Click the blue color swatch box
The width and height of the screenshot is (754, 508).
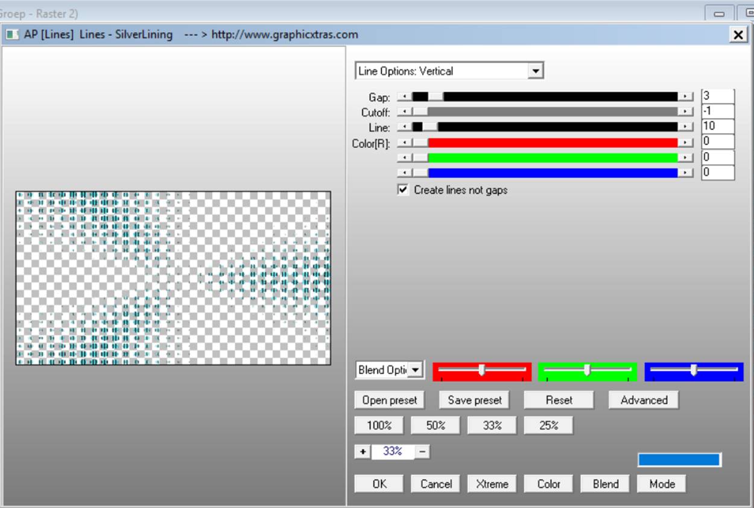679,460
